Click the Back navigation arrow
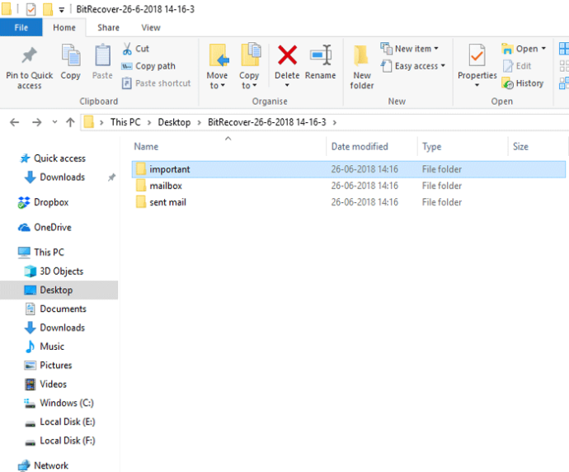This screenshot has height=472, width=569. click(15, 122)
